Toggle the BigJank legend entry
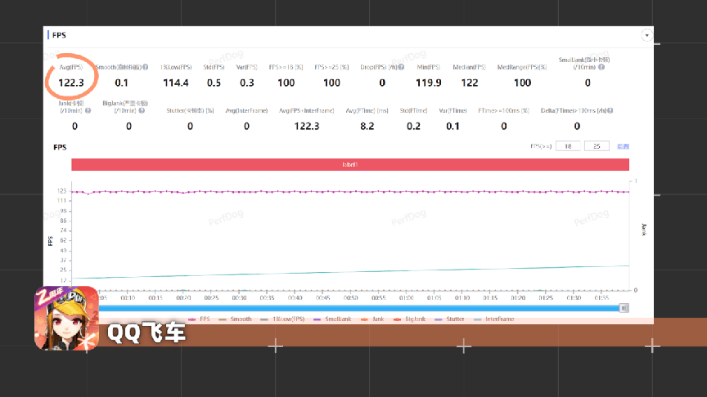The image size is (707, 397). [412, 319]
